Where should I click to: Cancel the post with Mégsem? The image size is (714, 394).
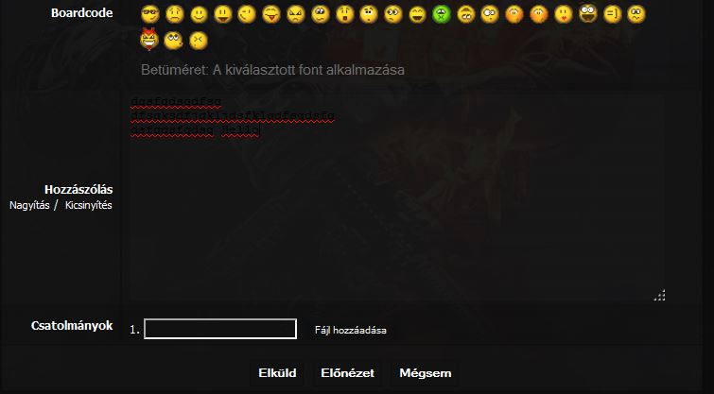tap(426, 373)
